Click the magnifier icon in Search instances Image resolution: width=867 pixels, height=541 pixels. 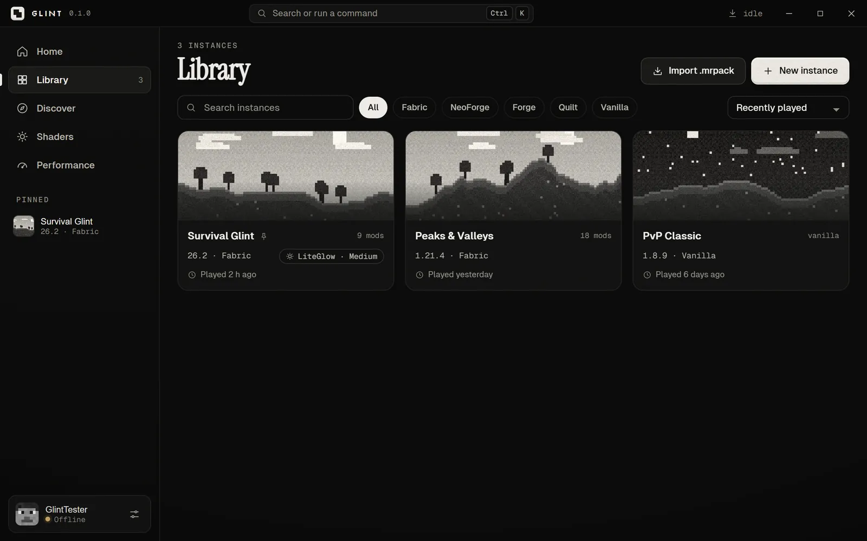click(x=191, y=108)
